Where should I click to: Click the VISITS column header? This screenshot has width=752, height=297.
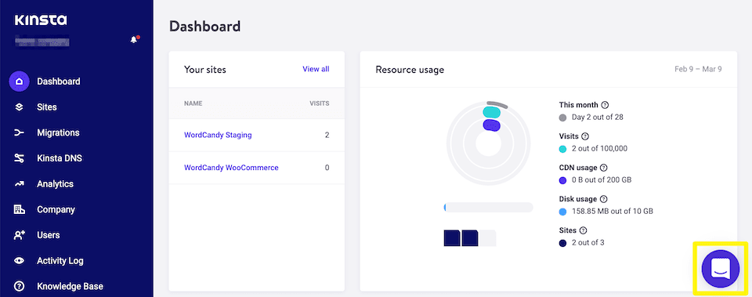click(320, 103)
